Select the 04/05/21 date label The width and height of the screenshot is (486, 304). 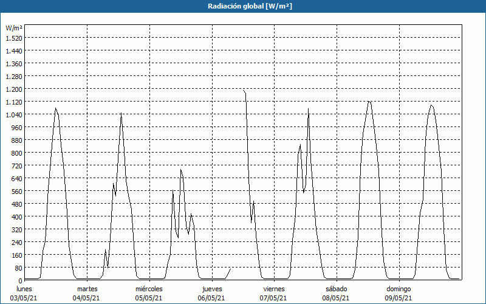[86, 298]
